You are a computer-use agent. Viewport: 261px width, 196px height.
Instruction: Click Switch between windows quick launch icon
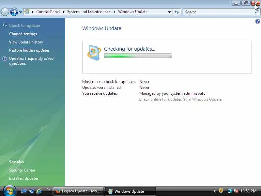pyautogui.click(x=31, y=191)
